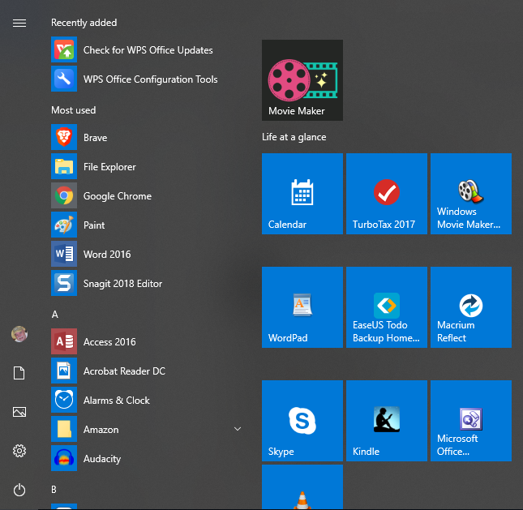Open the WordPad tile

point(302,307)
